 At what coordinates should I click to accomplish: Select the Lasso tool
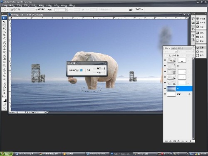(x=4, y=28)
